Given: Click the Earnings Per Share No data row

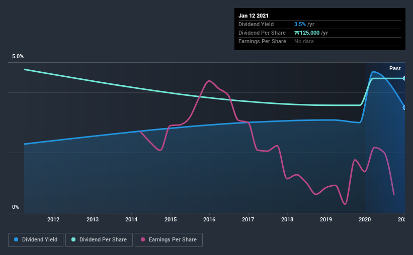Looking at the screenshot, I should point(320,41).
